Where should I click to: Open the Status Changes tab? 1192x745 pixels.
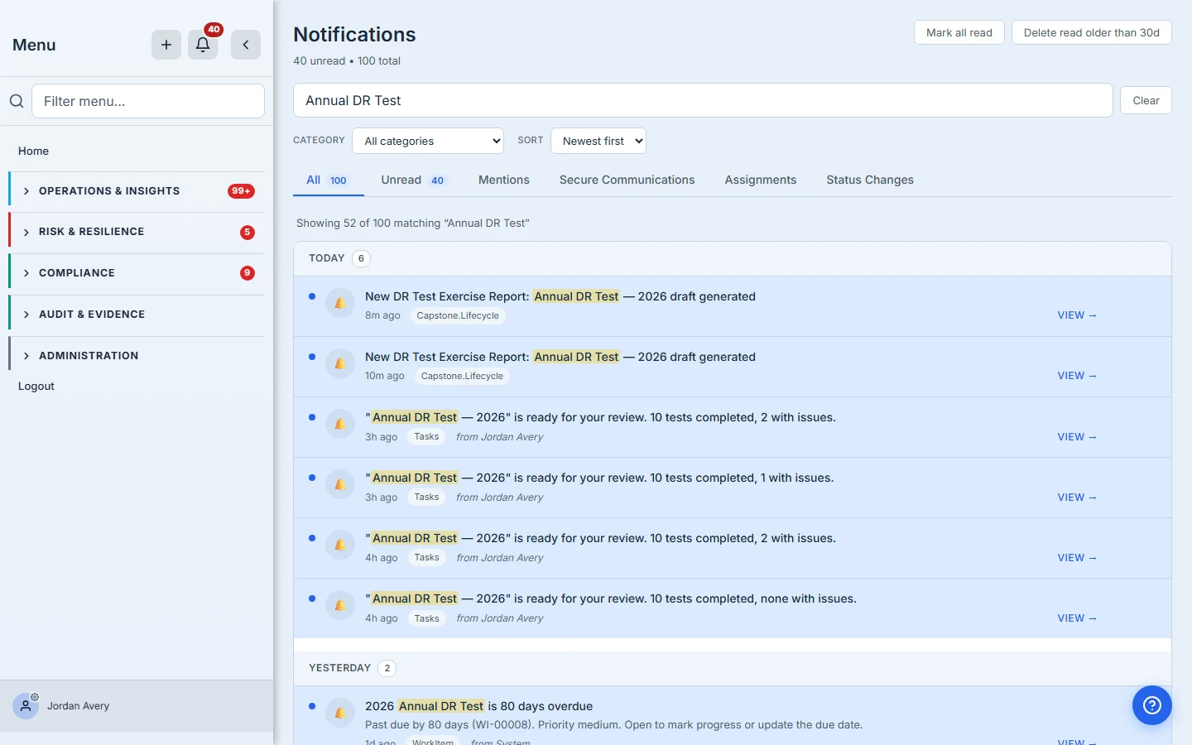point(870,180)
